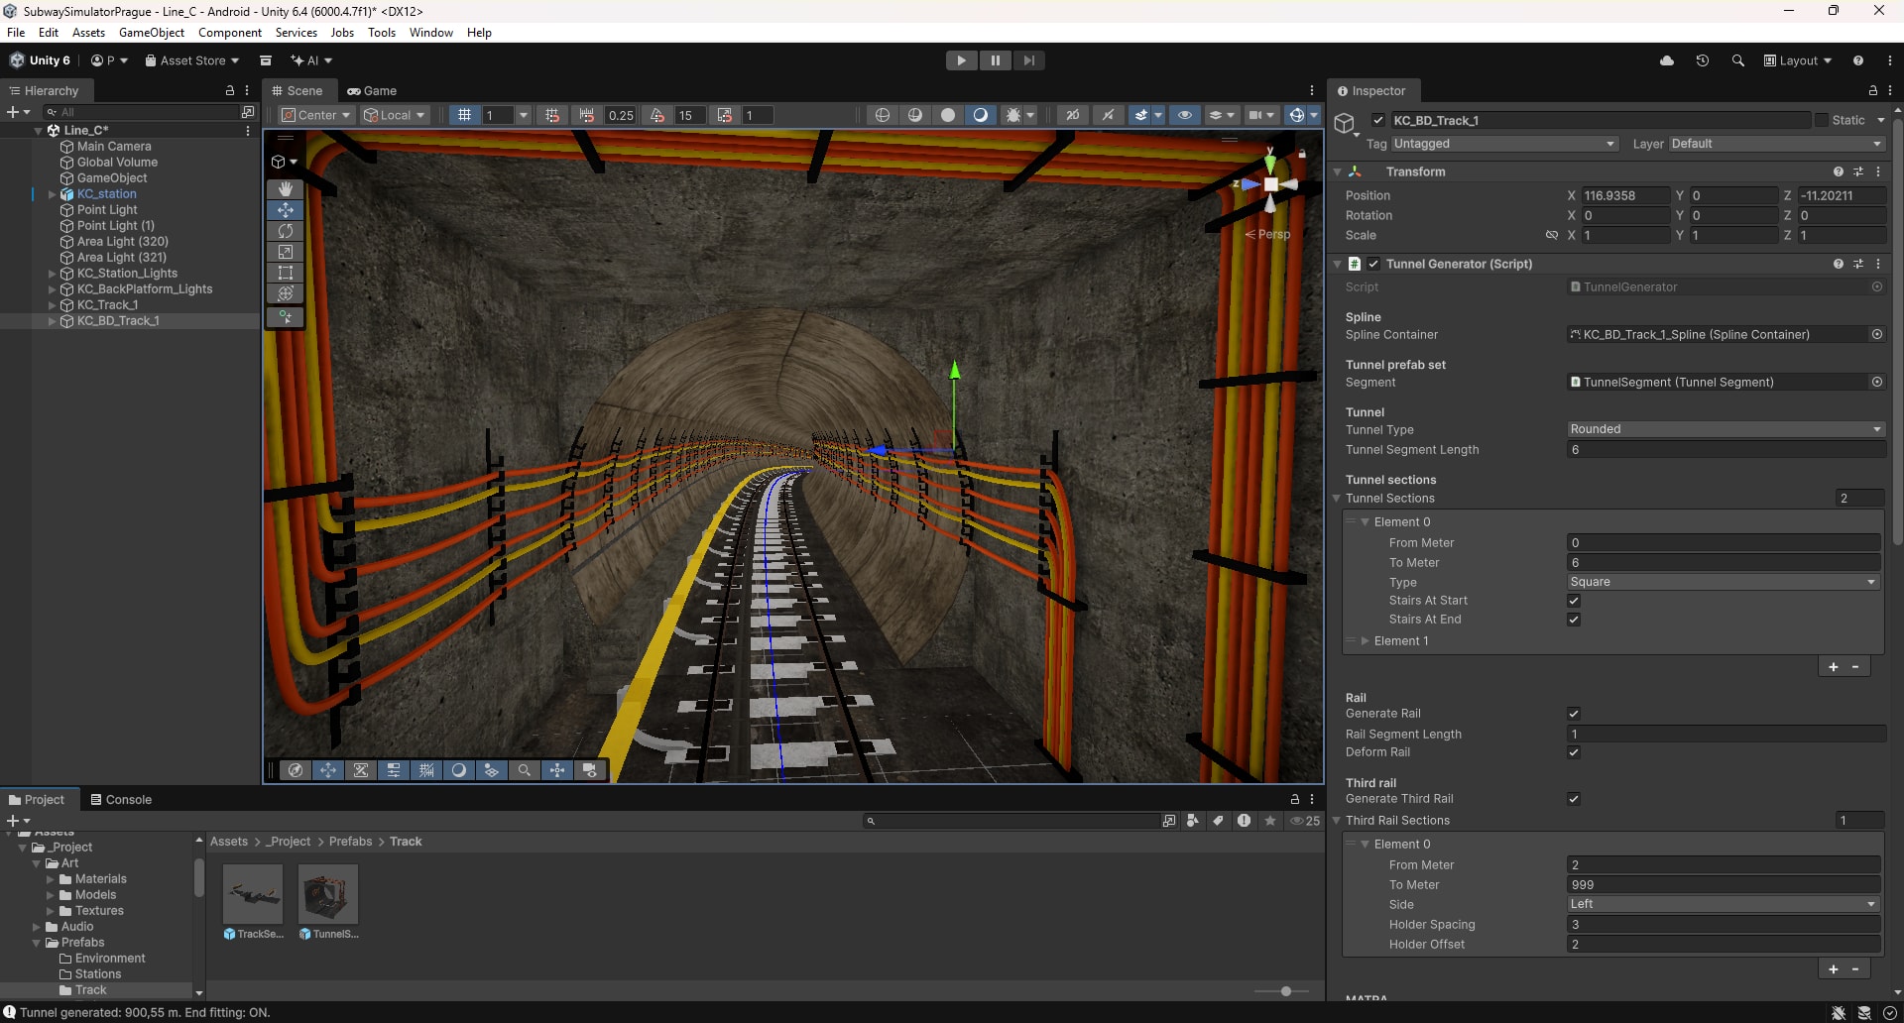Click Prefabs in the Project breadcrumb
Image resolution: width=1904 pixels, height=1023 pixels.
(x=350, y=842)
